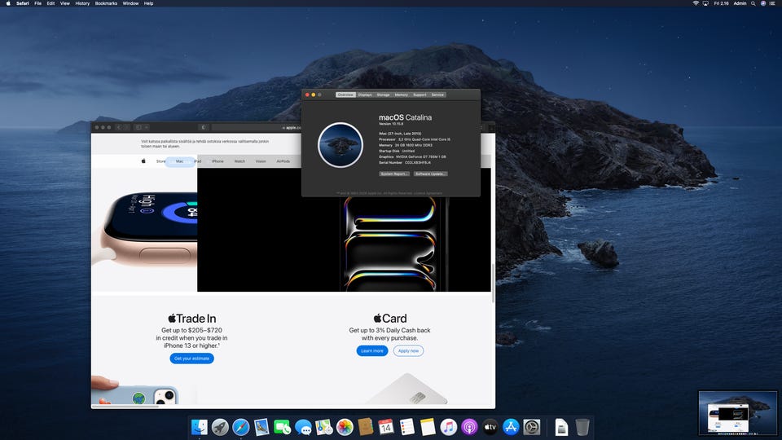Open Maps app in Dock
782x440 pixels.
323,427
